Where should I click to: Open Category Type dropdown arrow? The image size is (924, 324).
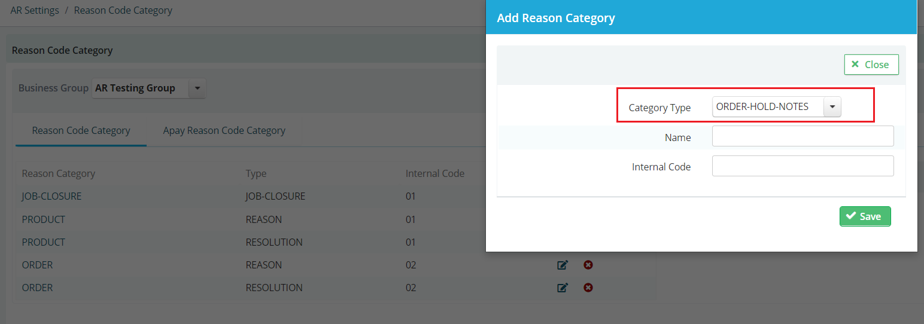coord(832,107)
